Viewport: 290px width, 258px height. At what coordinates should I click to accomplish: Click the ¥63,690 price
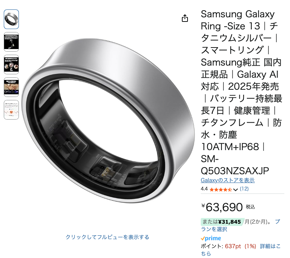pos(224,207)
